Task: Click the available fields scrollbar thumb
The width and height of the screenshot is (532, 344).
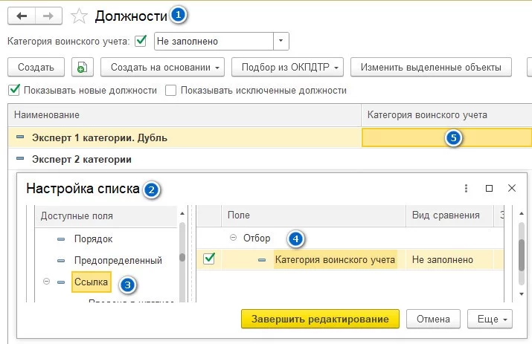Action: pos(182,258)
